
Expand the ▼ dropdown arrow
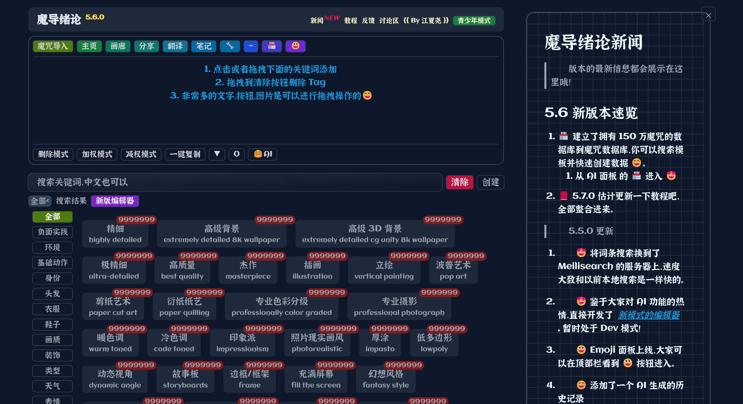(217, 154)
